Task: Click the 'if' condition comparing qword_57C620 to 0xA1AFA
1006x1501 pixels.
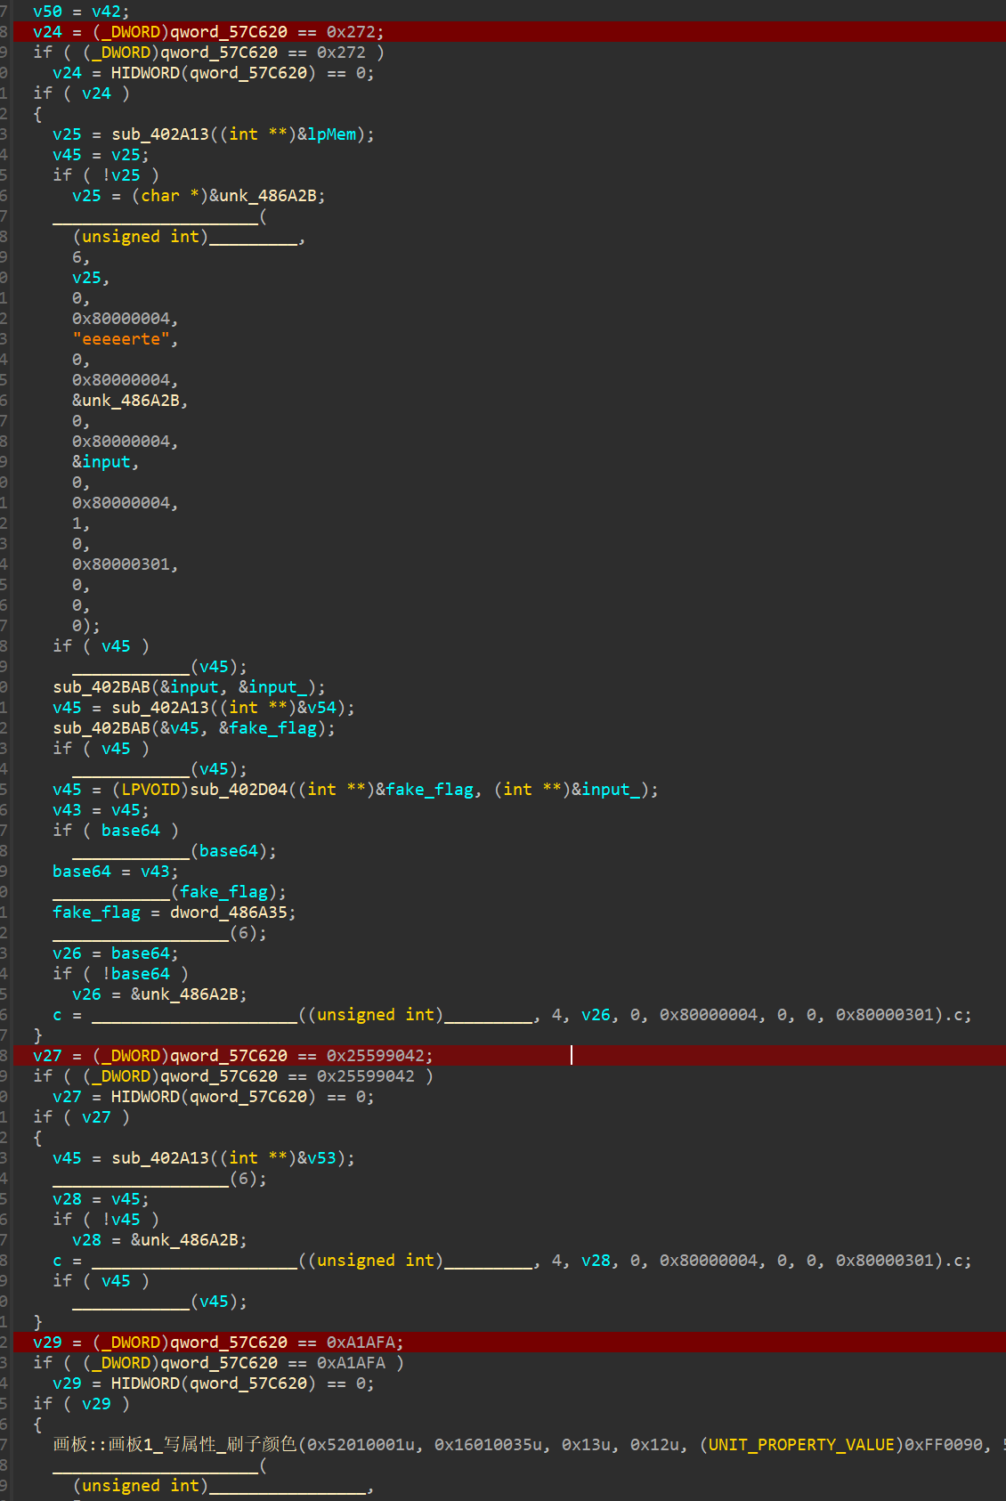Action: pos(218,1363)
